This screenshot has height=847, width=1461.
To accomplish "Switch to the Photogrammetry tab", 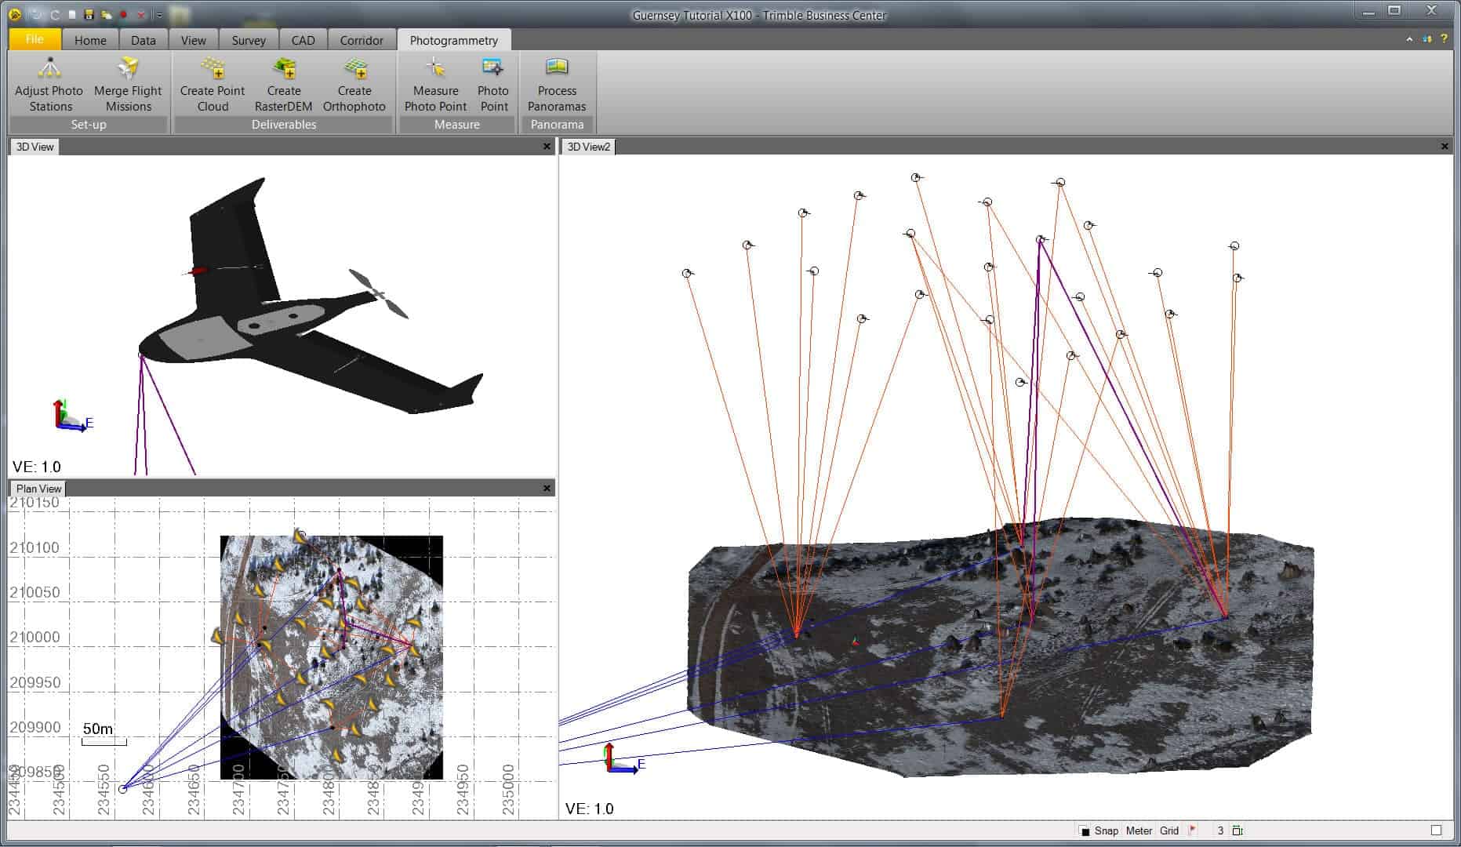I will pyautogui.click(x=454, y=39).
